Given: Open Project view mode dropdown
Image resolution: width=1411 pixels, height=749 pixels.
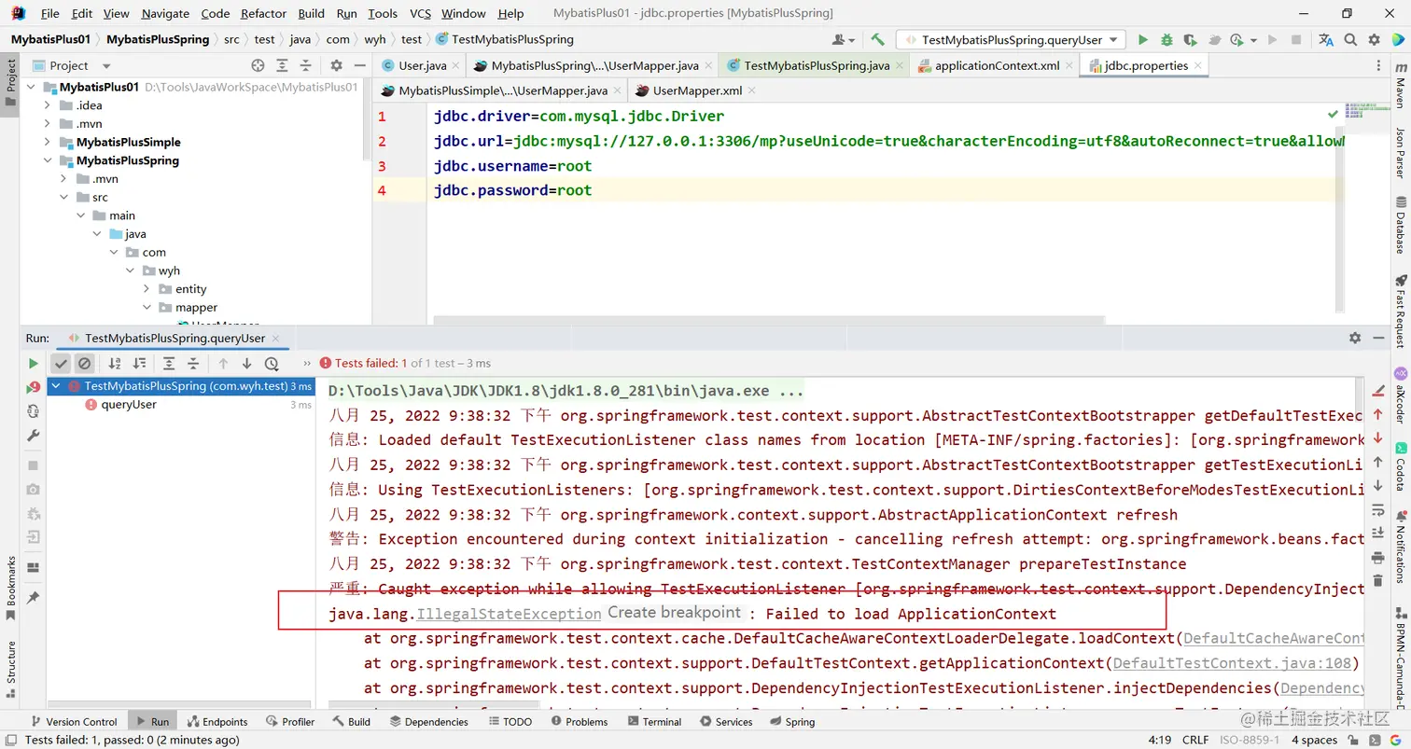Looking at the screenshot, I should pyautogui.click(x=105, y=65).
